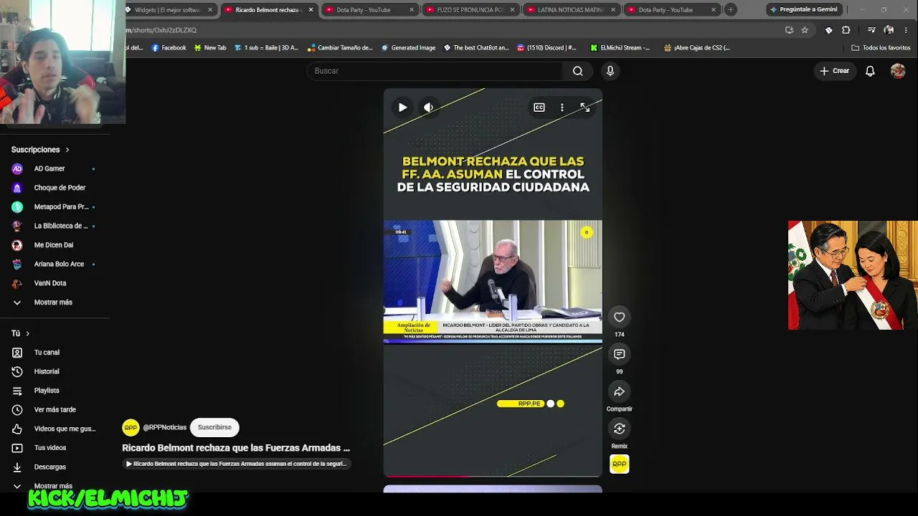
Task: Open the browser extensions puzzle icon
Action: pos(846,30)
